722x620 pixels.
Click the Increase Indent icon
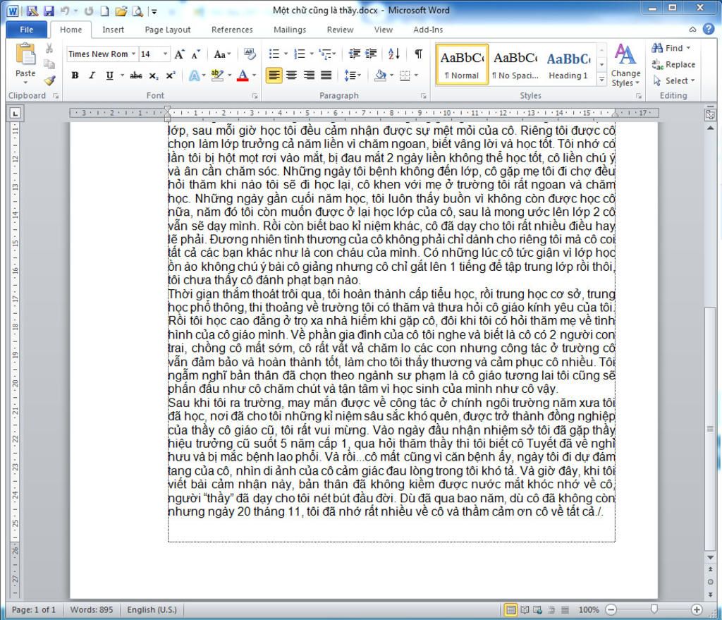pyautogui.click(x=371, y=54)
